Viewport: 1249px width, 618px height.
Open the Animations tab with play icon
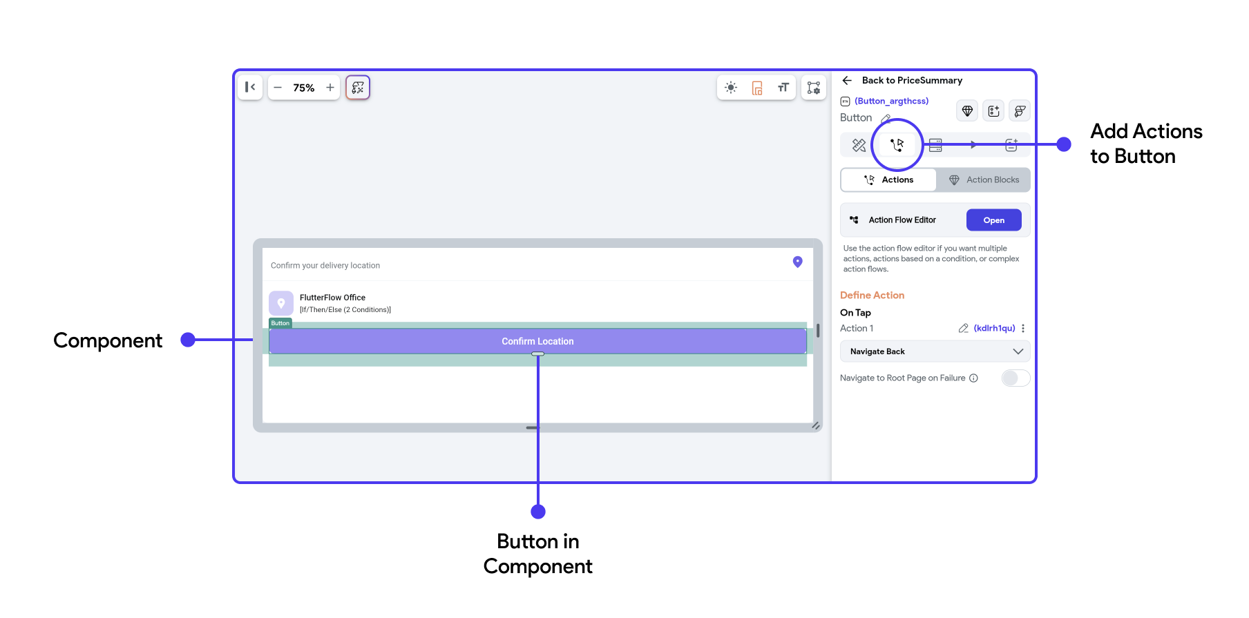click(x=973, y=145)
